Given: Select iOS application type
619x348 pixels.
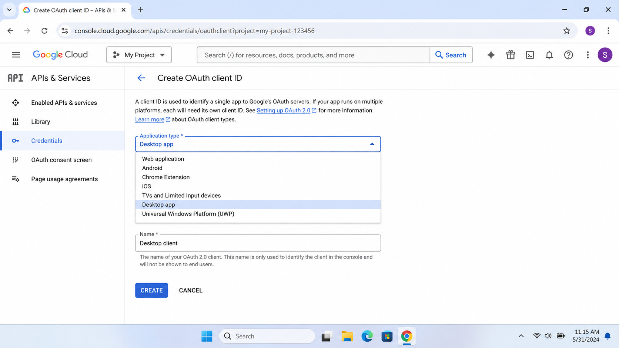Looking at the screenshot, I should pyautogui.click(x=258, y=186).
